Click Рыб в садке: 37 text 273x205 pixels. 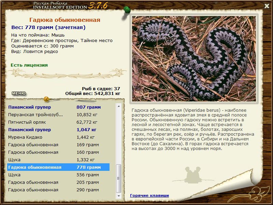pyautogui.click(x=101, y=89)
